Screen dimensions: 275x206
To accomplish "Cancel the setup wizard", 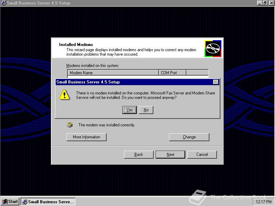I will point(202,154).
